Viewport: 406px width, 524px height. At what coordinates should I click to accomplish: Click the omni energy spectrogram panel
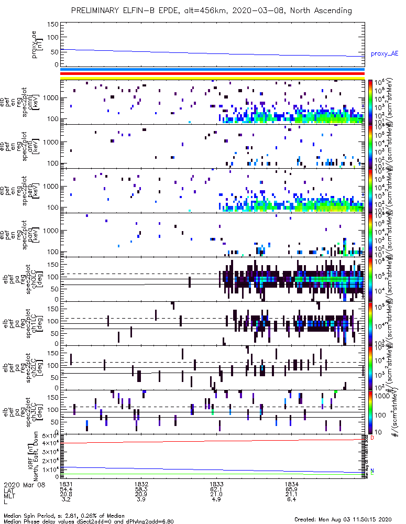[213, 102]
